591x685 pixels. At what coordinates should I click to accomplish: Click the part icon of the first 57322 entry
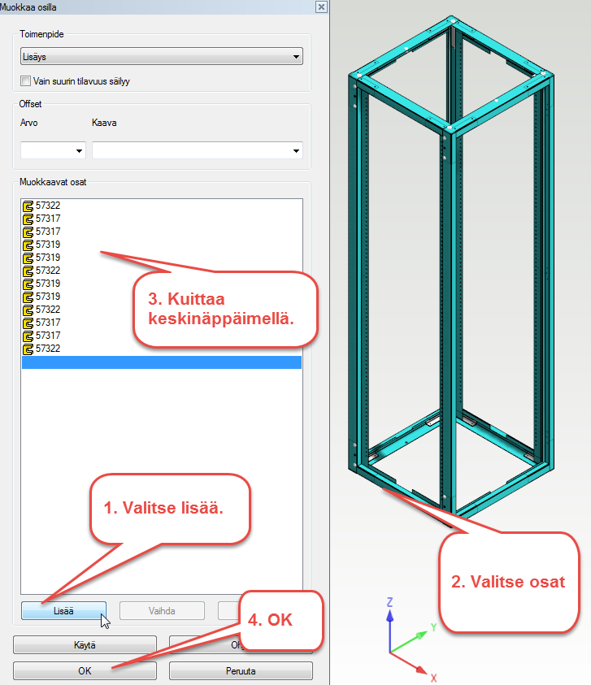(28, 206)
